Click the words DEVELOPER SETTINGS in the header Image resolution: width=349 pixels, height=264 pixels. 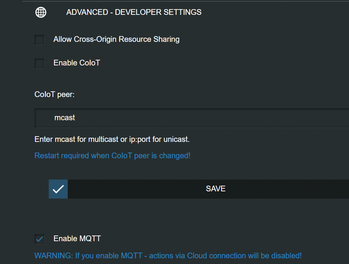click(158, 12)
